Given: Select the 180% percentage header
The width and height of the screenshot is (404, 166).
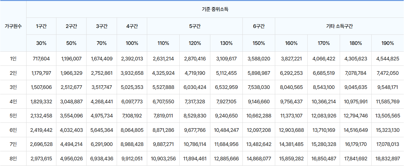Looking at the screenshot, I should (x=356, y=43).
